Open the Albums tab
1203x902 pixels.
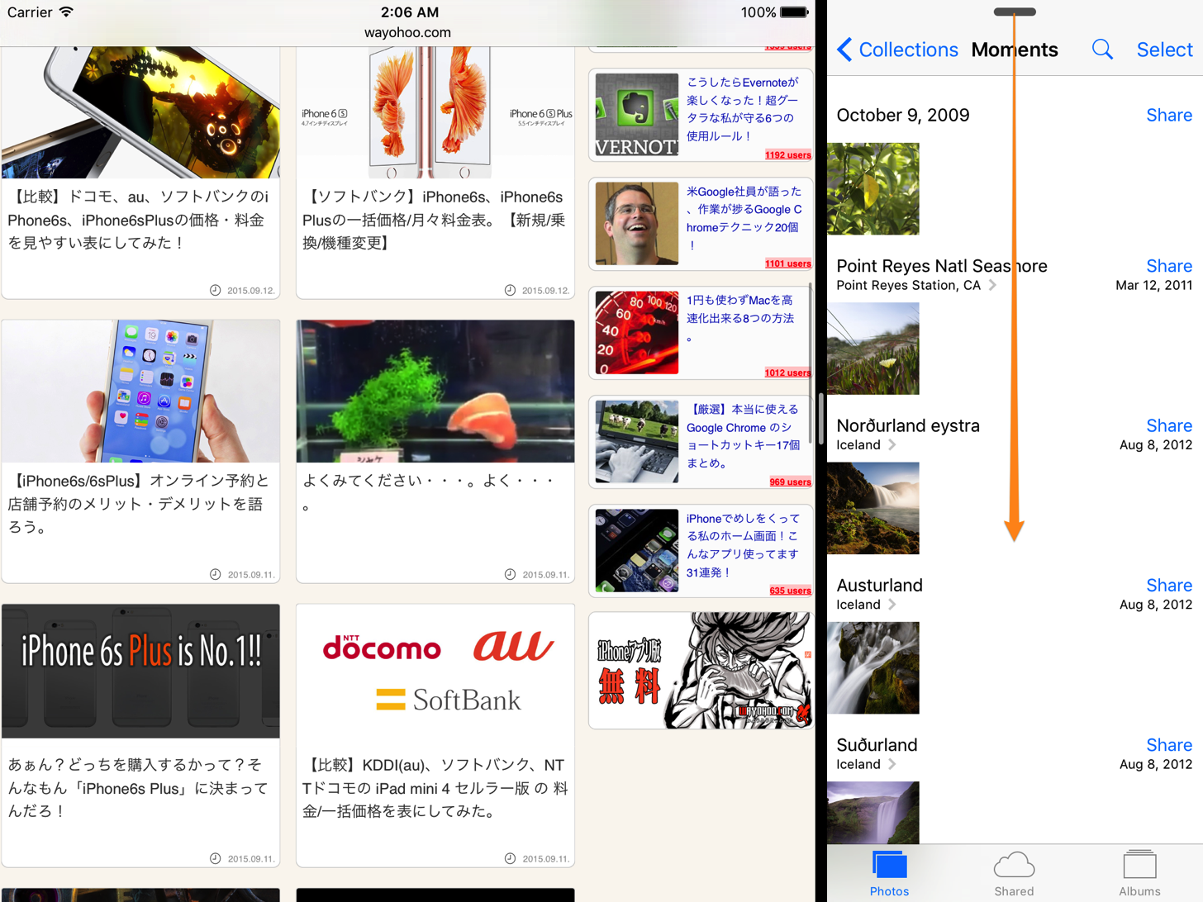pyautogui.click(x=1139, y=874)
